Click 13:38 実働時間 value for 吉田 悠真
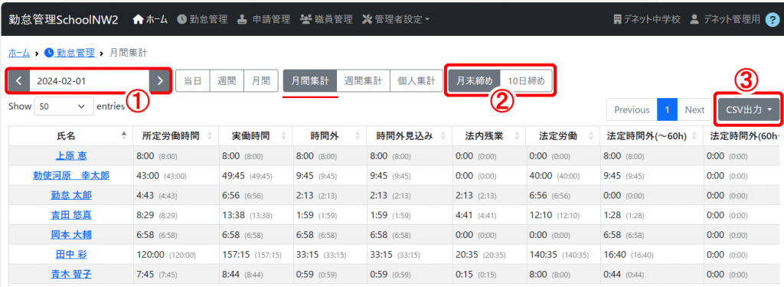The height and width of the screenshot is (287, 784). [x=233, y=215]
